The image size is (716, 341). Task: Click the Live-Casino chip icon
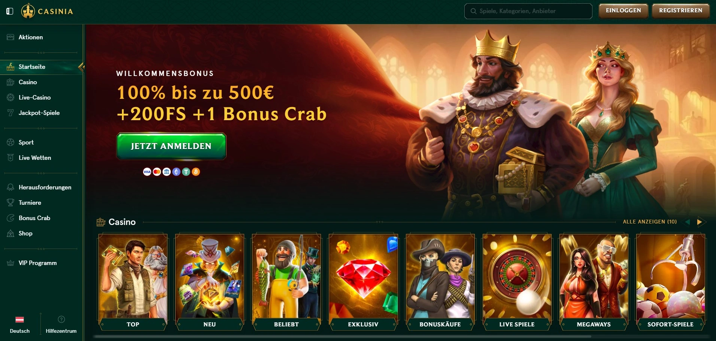pyautogui.click(x=10, y=97)
